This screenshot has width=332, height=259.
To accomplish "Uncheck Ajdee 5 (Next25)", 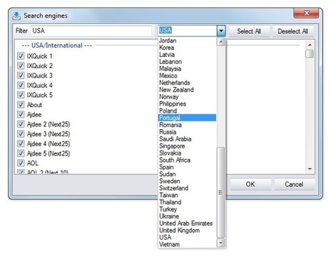I will (21, 153).
